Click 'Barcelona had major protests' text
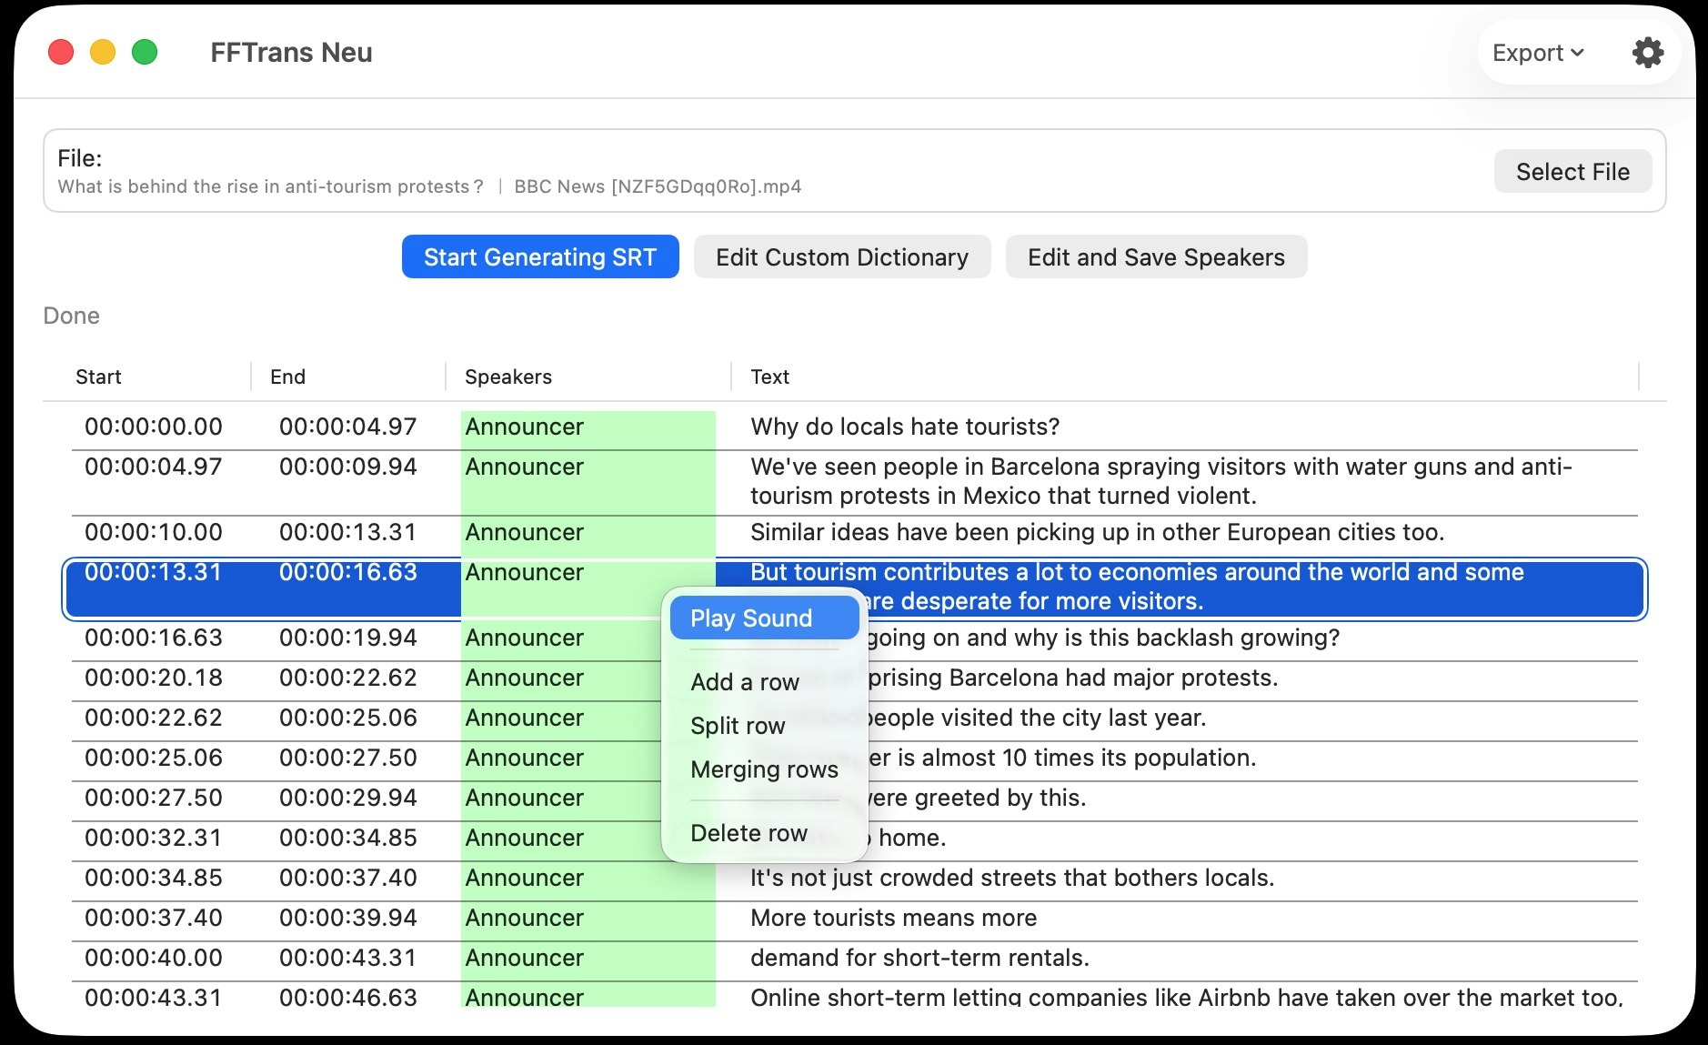Image resolution: width=1708 pixels, height=1045 pixels. click(x=1073, y=678)
